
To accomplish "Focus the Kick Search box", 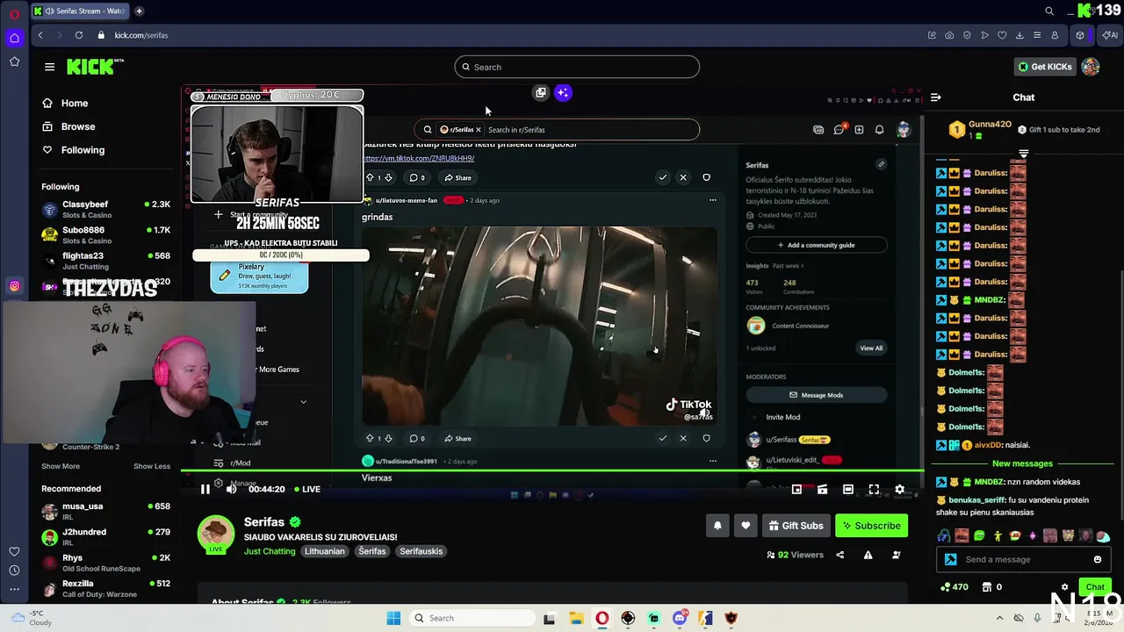I will point(577,67).
